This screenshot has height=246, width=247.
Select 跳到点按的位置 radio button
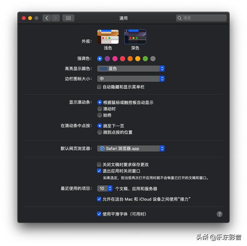(x=100, y=132)
